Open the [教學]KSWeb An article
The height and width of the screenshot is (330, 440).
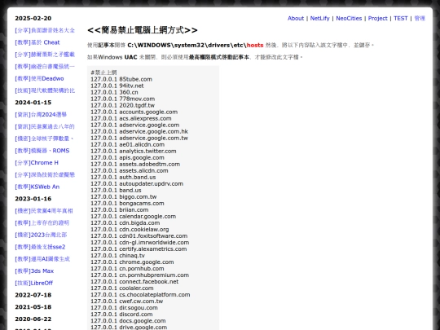tap(37, 187)
